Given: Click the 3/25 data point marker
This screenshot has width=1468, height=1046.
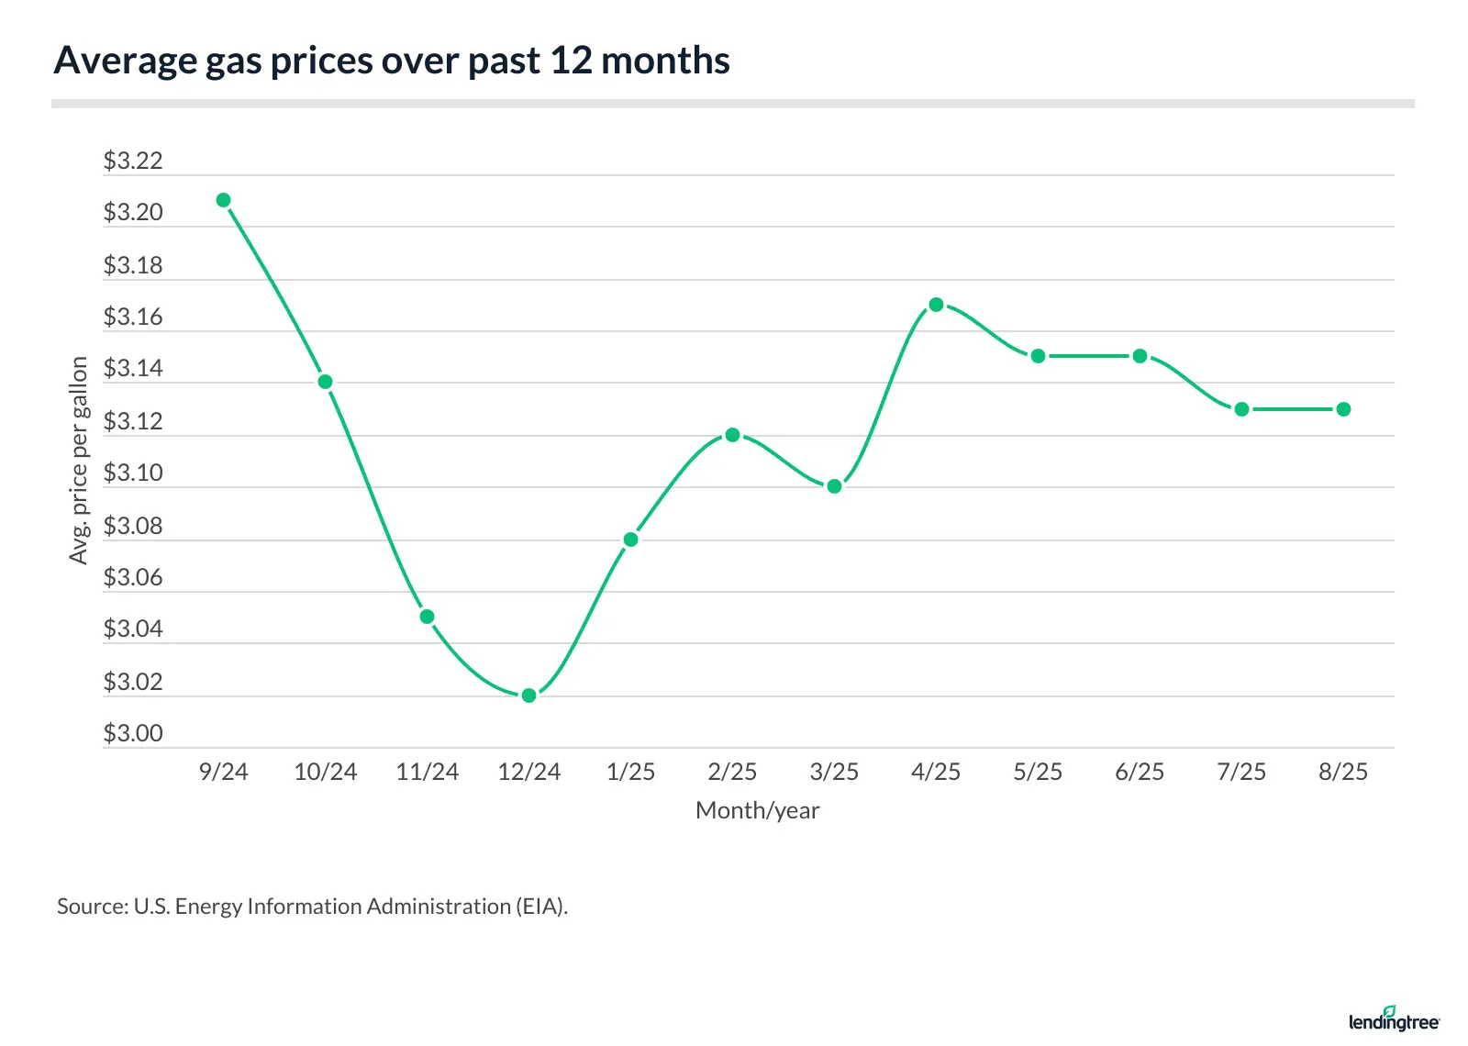Looking at the screenshot, I should (x=834, y=486).
